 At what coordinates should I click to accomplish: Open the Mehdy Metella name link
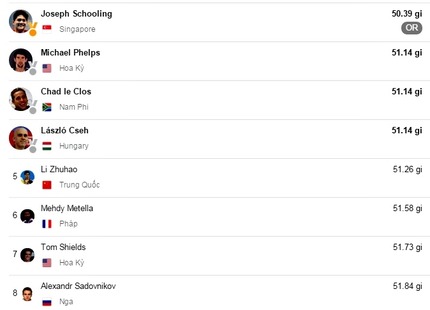click(66, 208)
